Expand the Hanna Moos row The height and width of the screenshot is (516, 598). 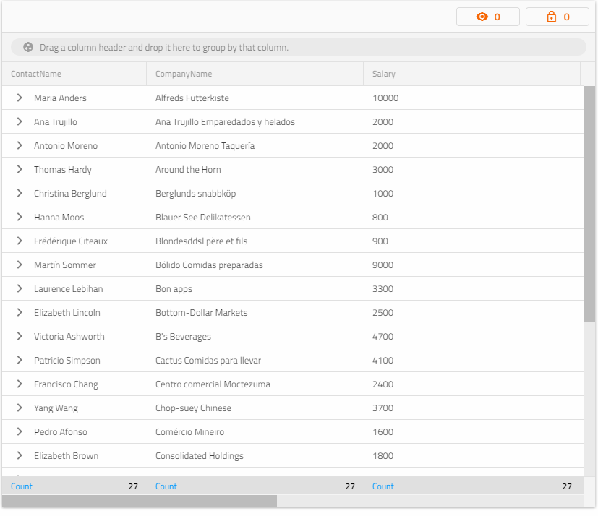[x=20, y=217]
